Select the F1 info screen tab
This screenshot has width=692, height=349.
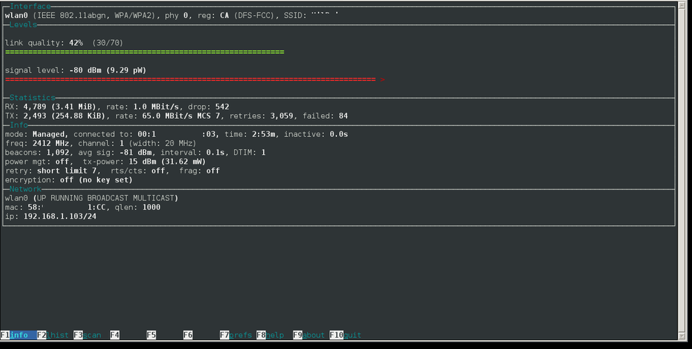pyautogui.click(x=18, y=335)
